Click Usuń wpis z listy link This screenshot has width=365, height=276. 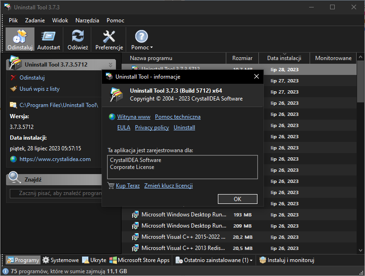pos(40,89)
